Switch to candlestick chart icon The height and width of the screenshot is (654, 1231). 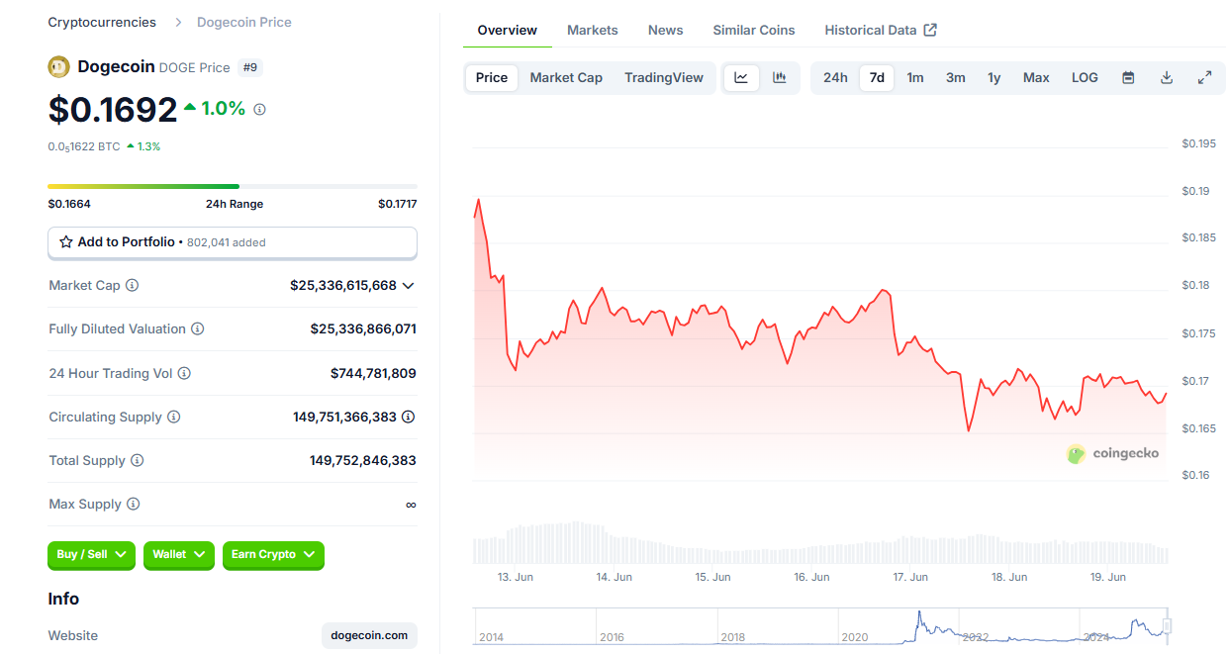click(780, 77)
